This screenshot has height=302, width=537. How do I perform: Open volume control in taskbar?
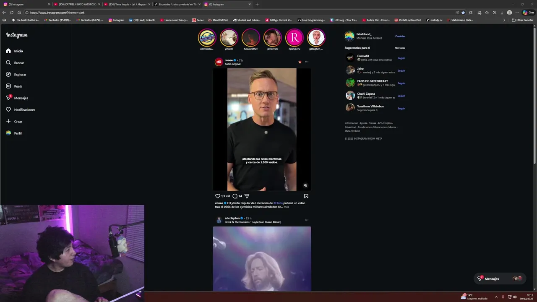pos(515,297)
